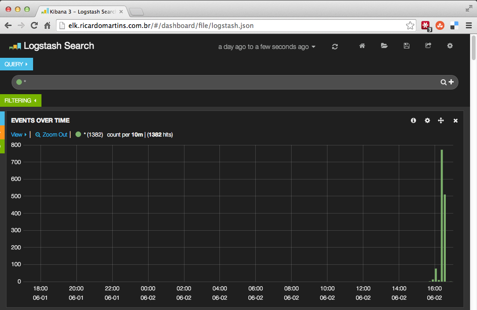477x310 pixels.
Task: Open dashboard settings gear
Action: pyautogui.click(x=450, y=46)
